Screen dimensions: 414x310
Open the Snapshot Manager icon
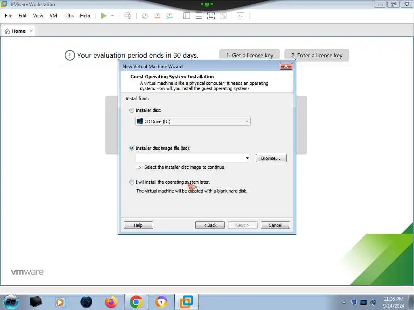(x=169, y=16)
